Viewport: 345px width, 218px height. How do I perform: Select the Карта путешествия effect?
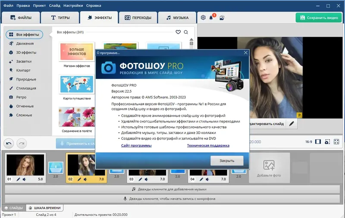click(x=77, y=84)
